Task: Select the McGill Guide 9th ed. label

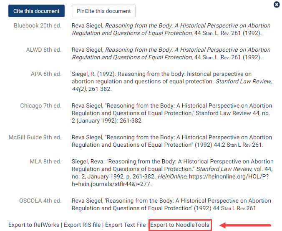Action: coord(35,138)
